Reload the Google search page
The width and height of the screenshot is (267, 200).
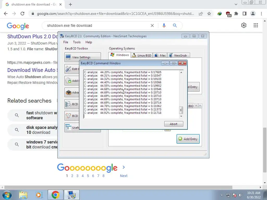tap(22, 14)
